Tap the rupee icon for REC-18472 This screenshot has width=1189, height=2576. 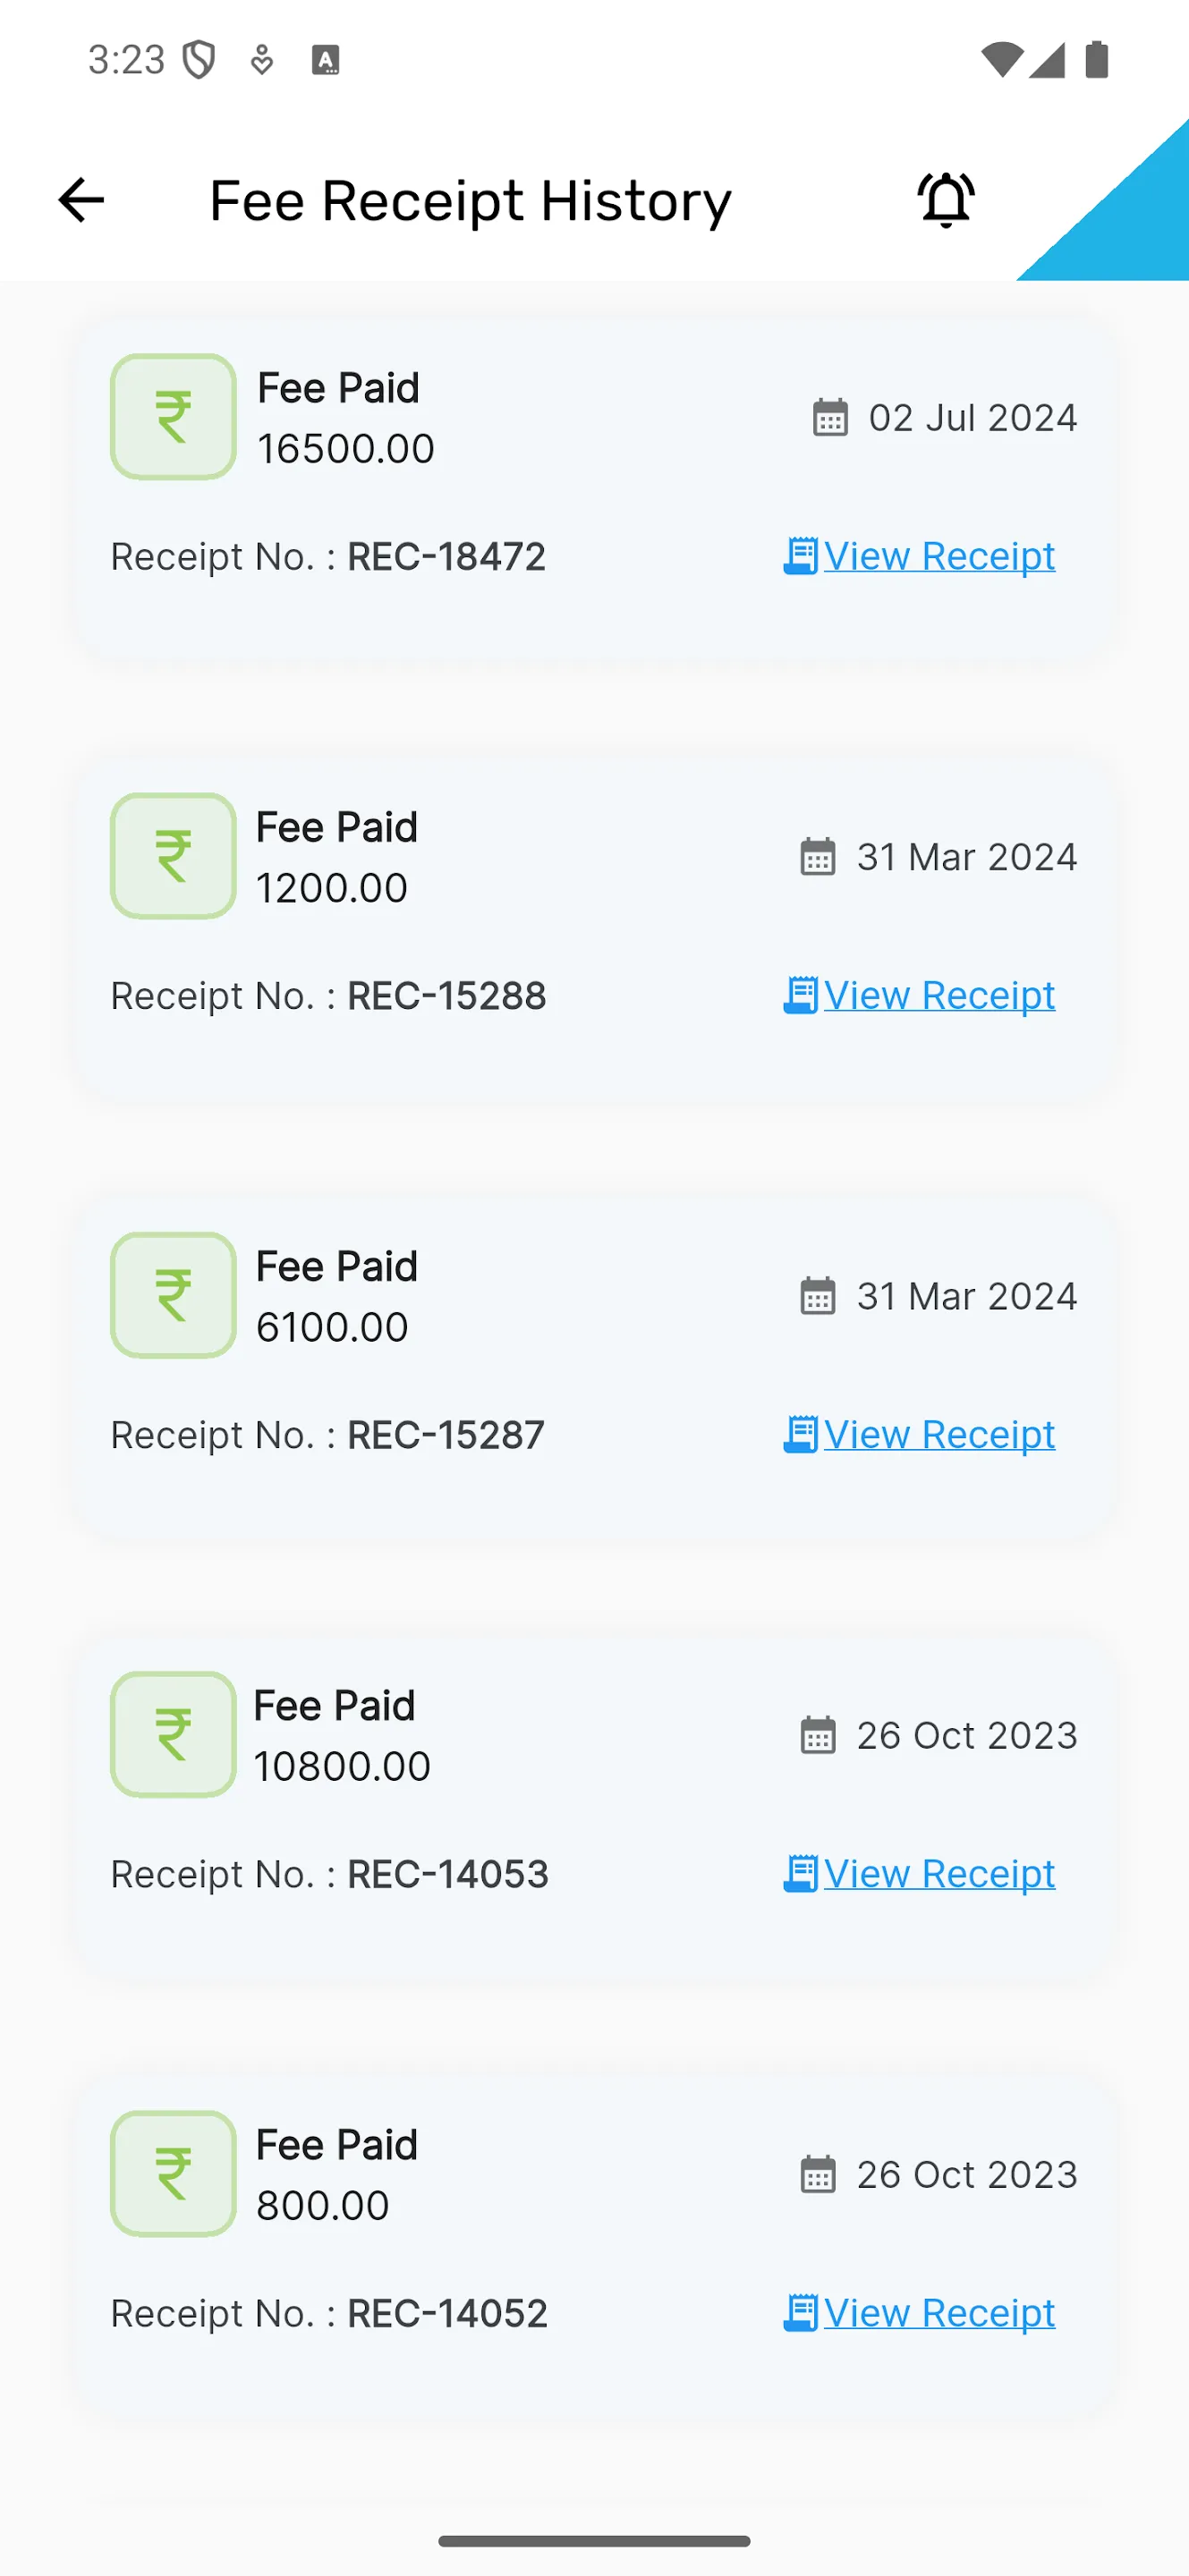(x=173, y=417)
